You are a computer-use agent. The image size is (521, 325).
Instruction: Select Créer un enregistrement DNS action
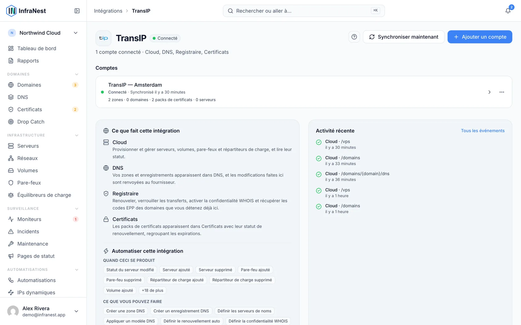click(181, 311)
